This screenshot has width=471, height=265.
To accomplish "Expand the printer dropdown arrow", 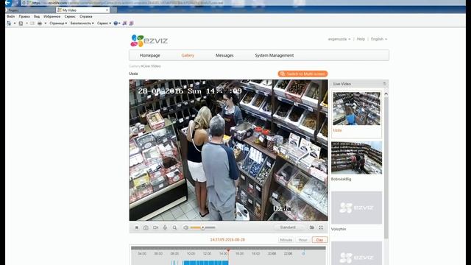I will 46,23.
